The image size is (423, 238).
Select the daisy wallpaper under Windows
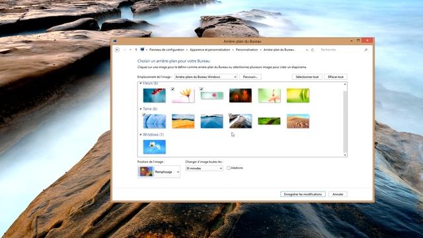[x=154, y=147]
